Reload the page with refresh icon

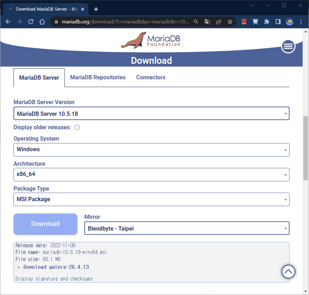(31, 22)
